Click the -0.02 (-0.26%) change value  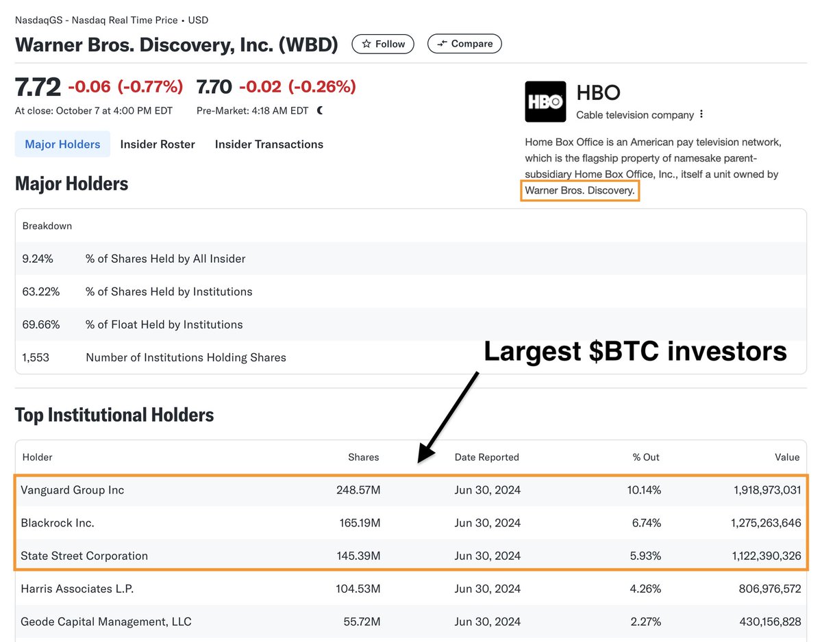tap(298, 87)
